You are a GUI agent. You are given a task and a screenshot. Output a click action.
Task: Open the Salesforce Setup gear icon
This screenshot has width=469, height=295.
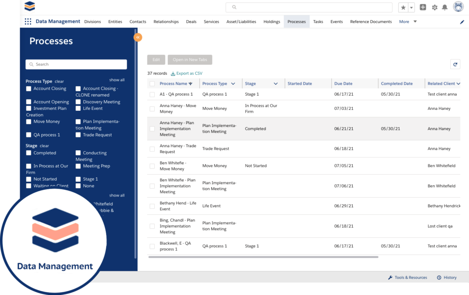(434, 7)
